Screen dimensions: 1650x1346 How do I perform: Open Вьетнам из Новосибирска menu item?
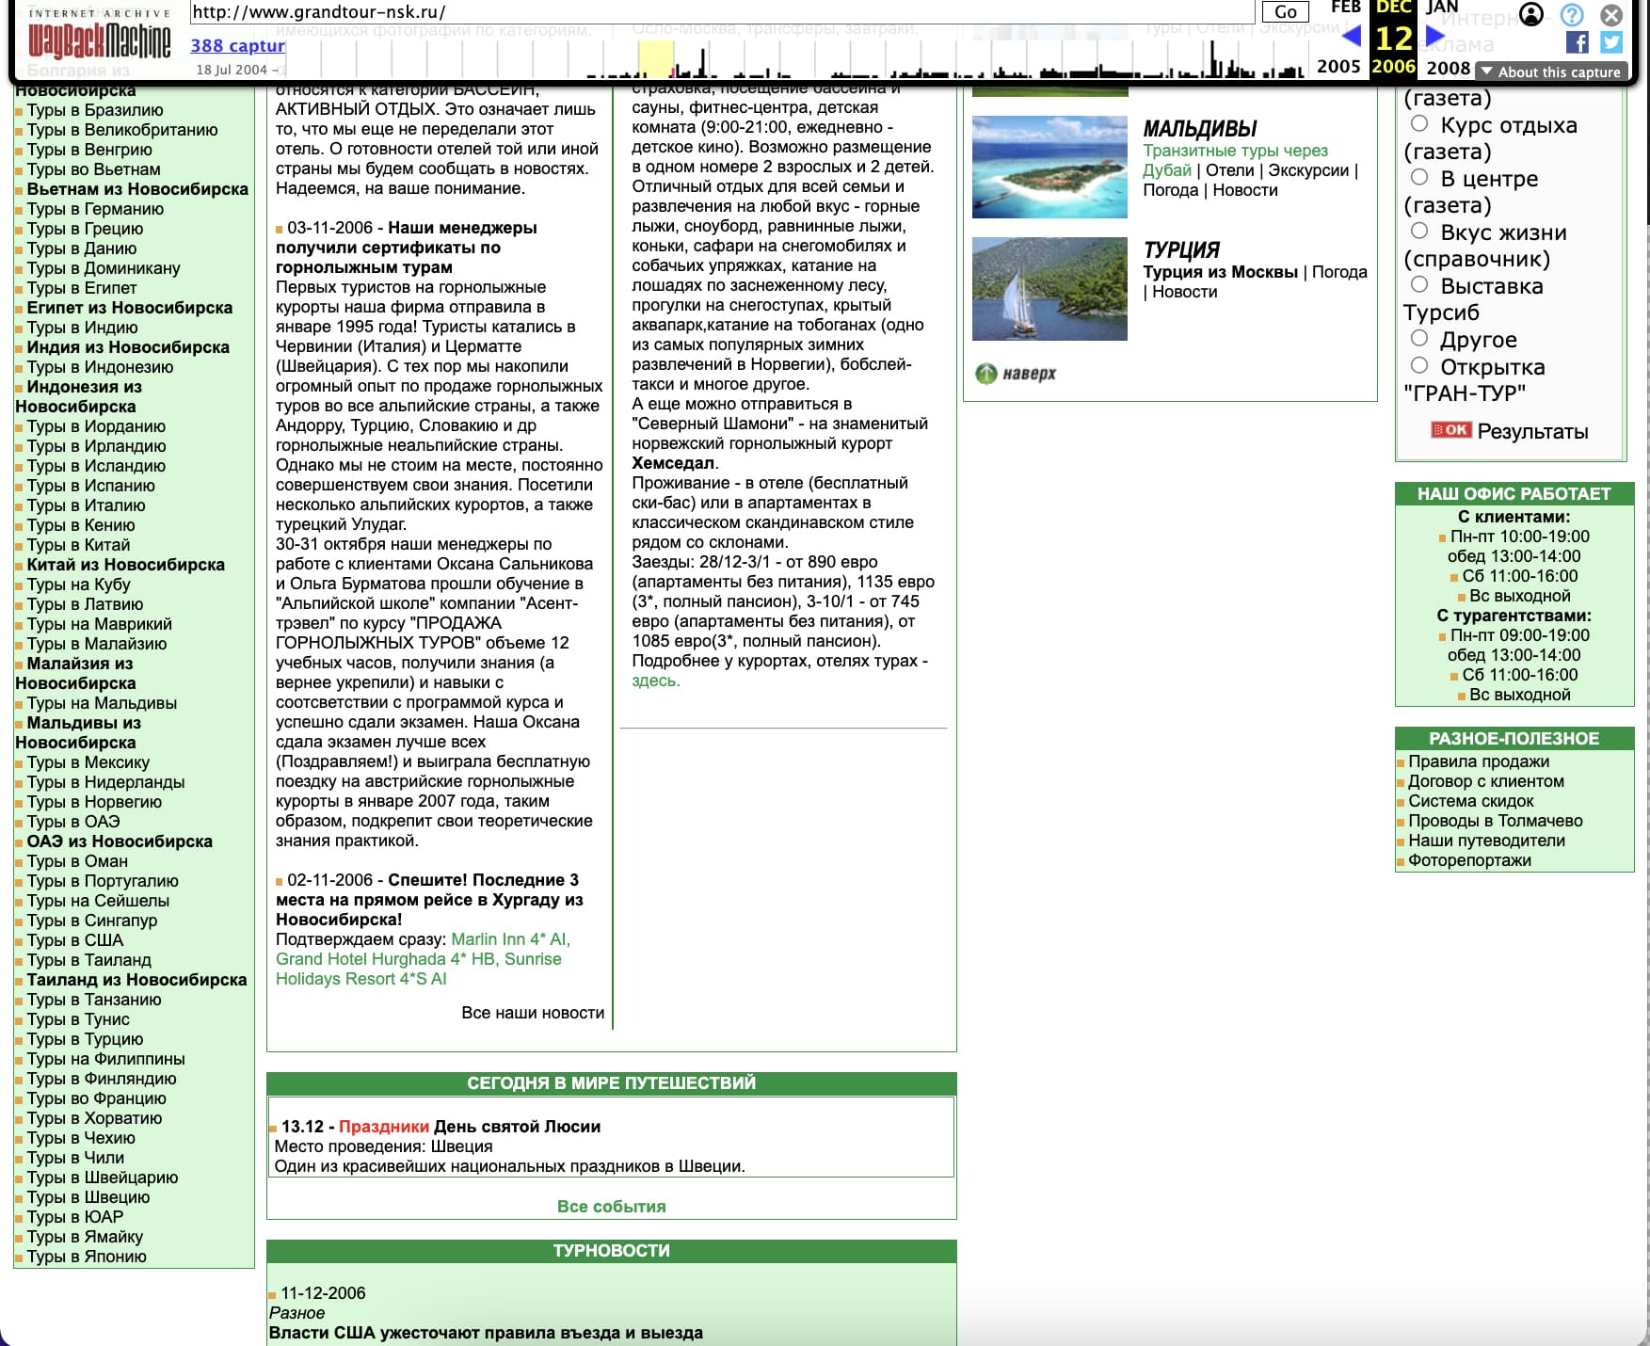pyautogui.click(x=137, y=189)
